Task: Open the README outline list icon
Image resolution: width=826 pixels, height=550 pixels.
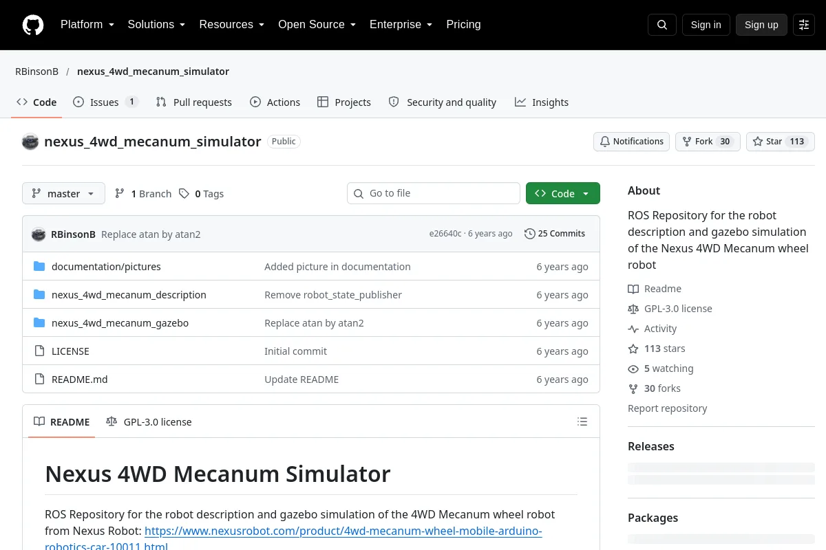Action: coord(582,421)
